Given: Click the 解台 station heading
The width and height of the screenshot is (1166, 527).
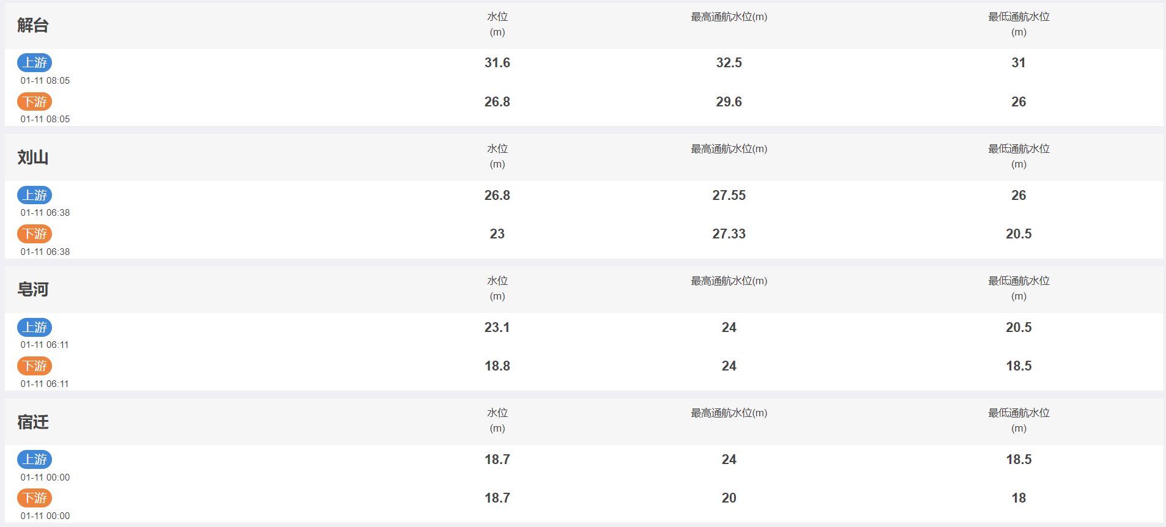Looking at the screenshot, I should pyautogui.click(x=33, y=25).
